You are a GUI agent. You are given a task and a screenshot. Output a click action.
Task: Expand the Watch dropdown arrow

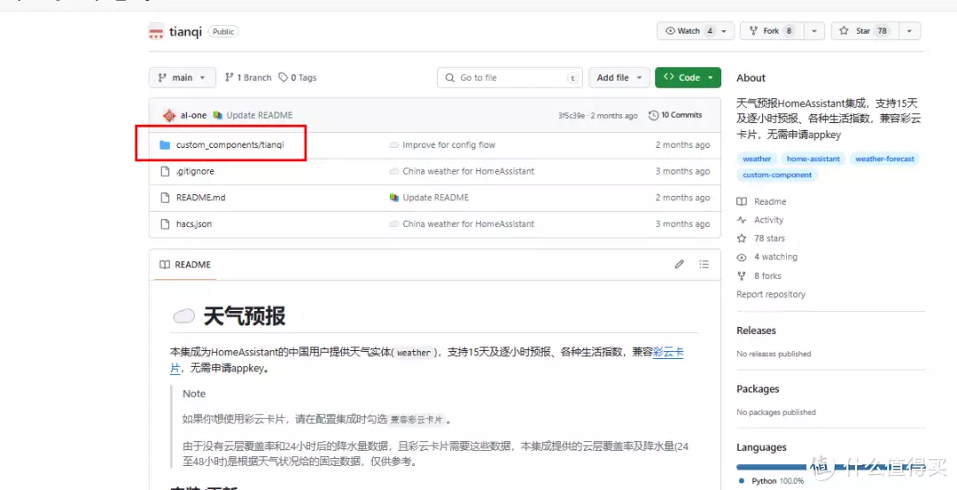coord(725,30)
